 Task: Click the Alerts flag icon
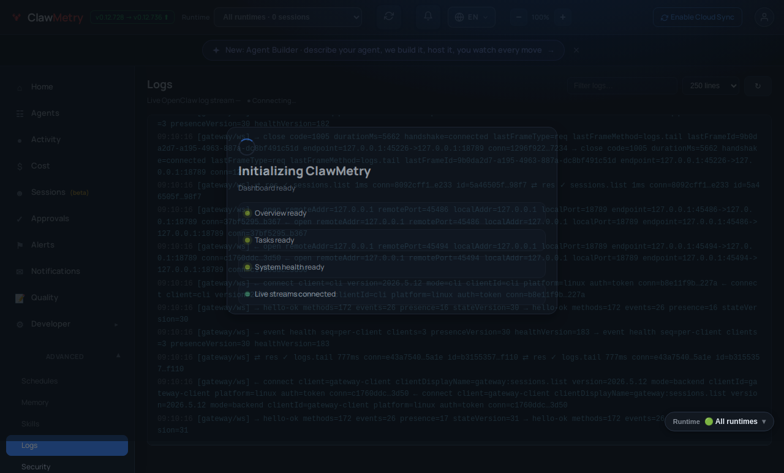coord(20,246)
